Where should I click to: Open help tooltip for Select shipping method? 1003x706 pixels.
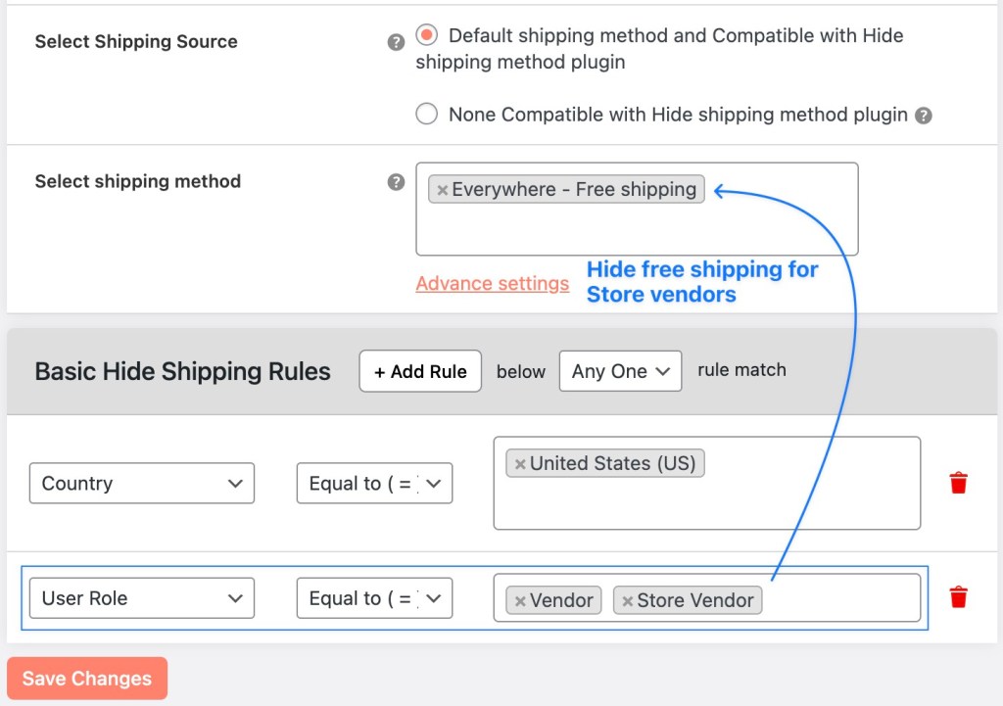coord(396,181)
